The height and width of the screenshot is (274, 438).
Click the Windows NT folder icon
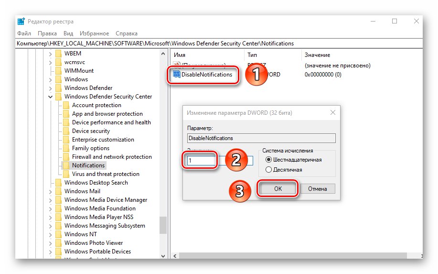pos(58,235)
